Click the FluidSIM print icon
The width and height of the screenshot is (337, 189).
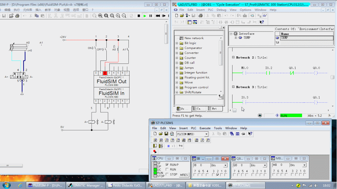[x=17, y=16]
